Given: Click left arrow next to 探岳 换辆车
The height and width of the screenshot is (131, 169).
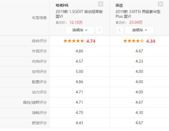Looking at the screenshot, I should pyautogui.click(x=120, y=30).
